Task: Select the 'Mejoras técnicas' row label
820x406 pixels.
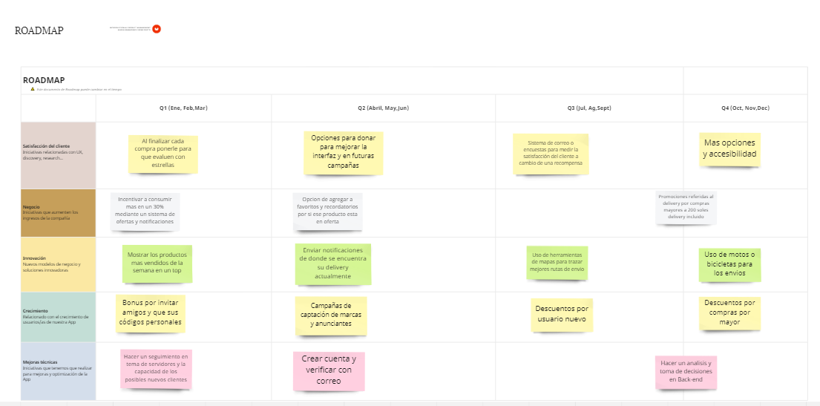Action: point(59,371)
